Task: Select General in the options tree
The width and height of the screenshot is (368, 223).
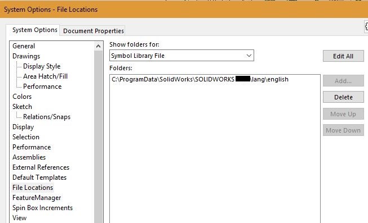Action: (x=24, y=46)
